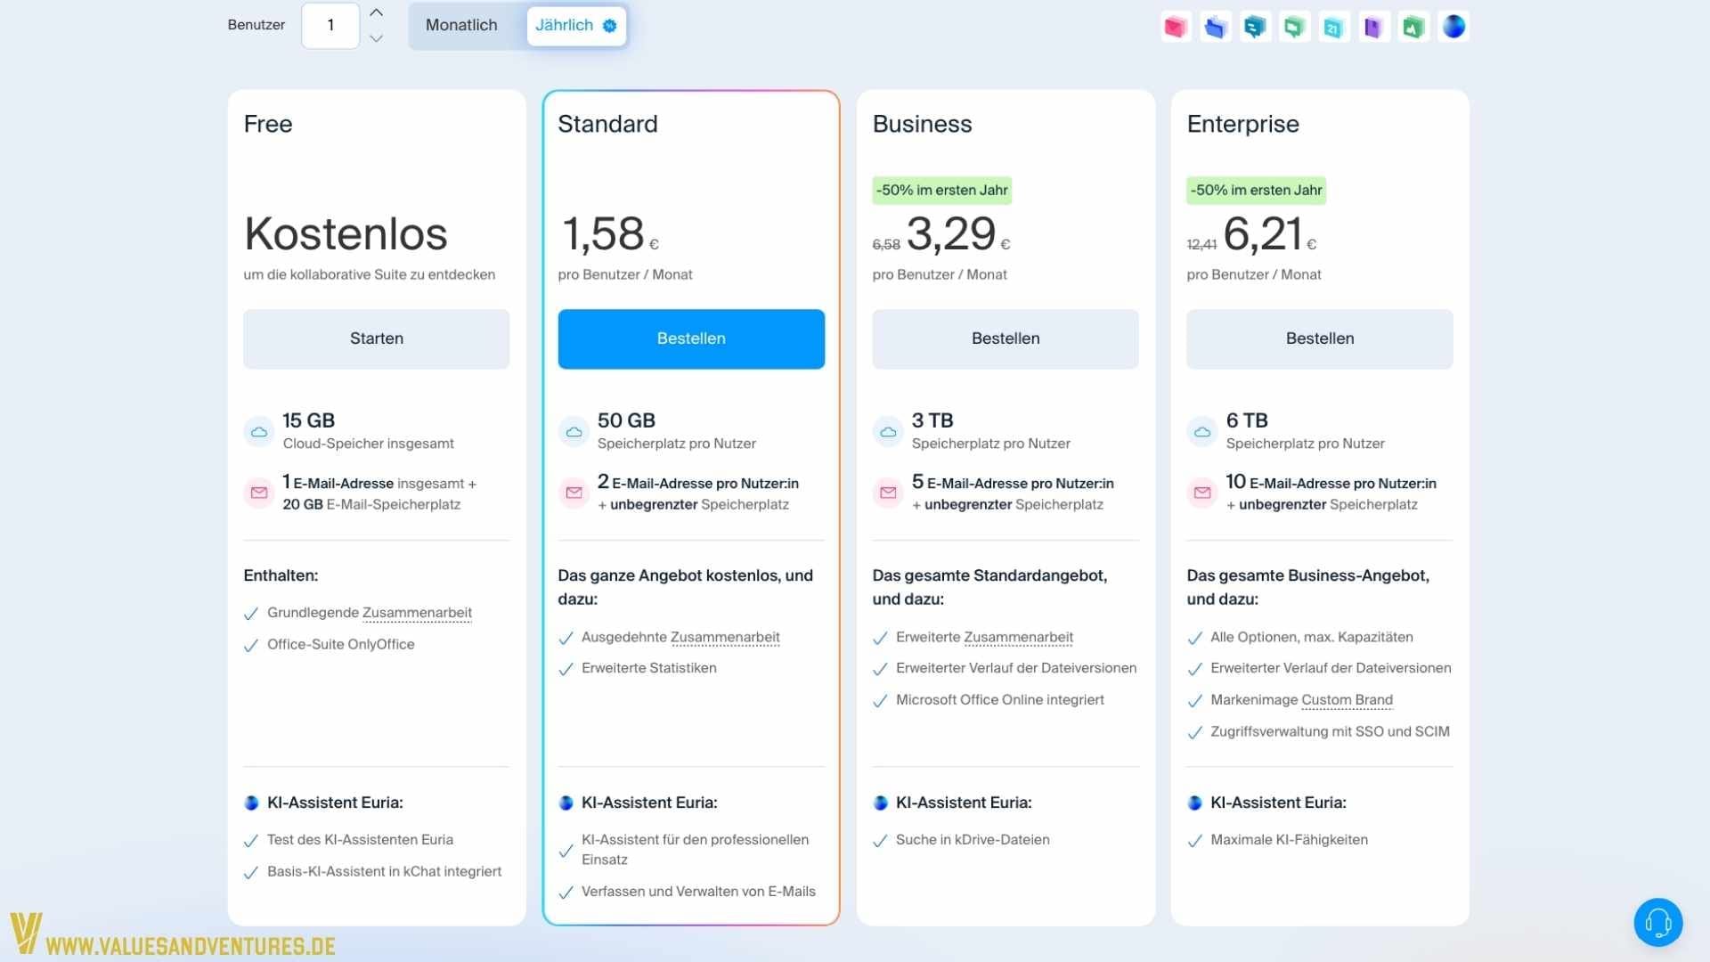Click the Standard plan title
The height and width of the screenshot is (962, 1710).
pyautogui.click(x=607, y=124)
